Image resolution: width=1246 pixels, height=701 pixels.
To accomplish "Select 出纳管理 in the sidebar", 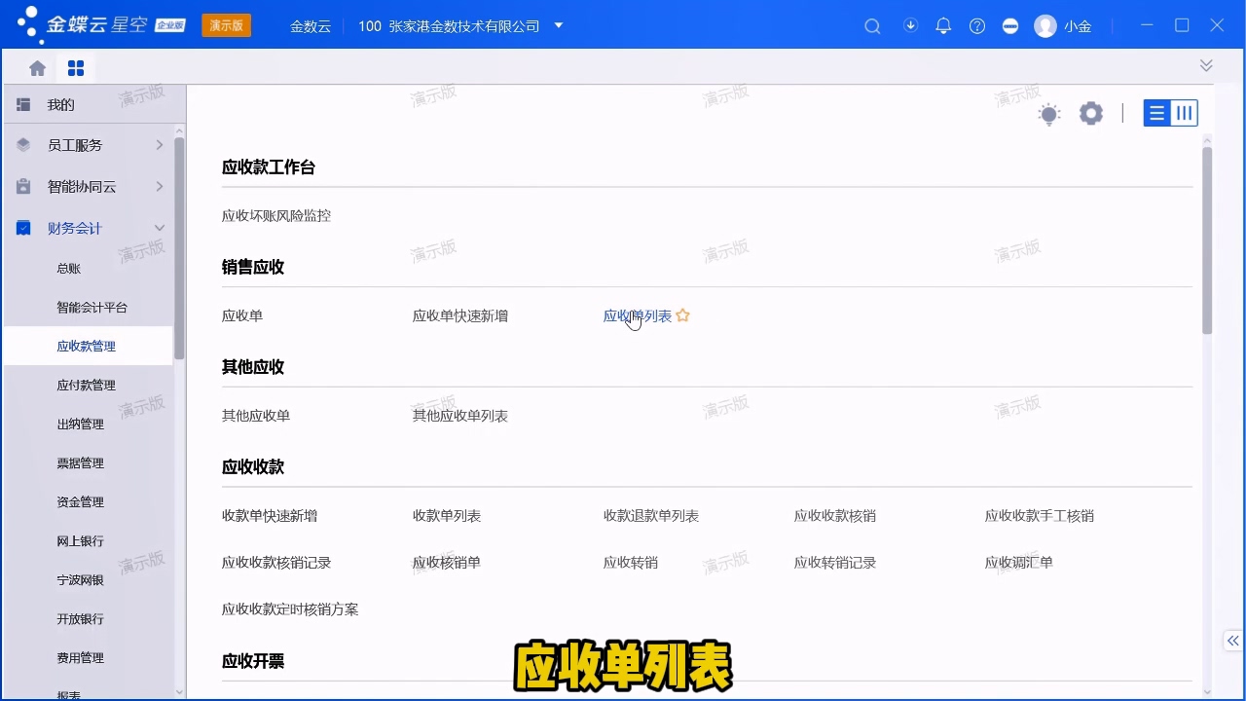I will pyautogui.click(x=80, y=424).
